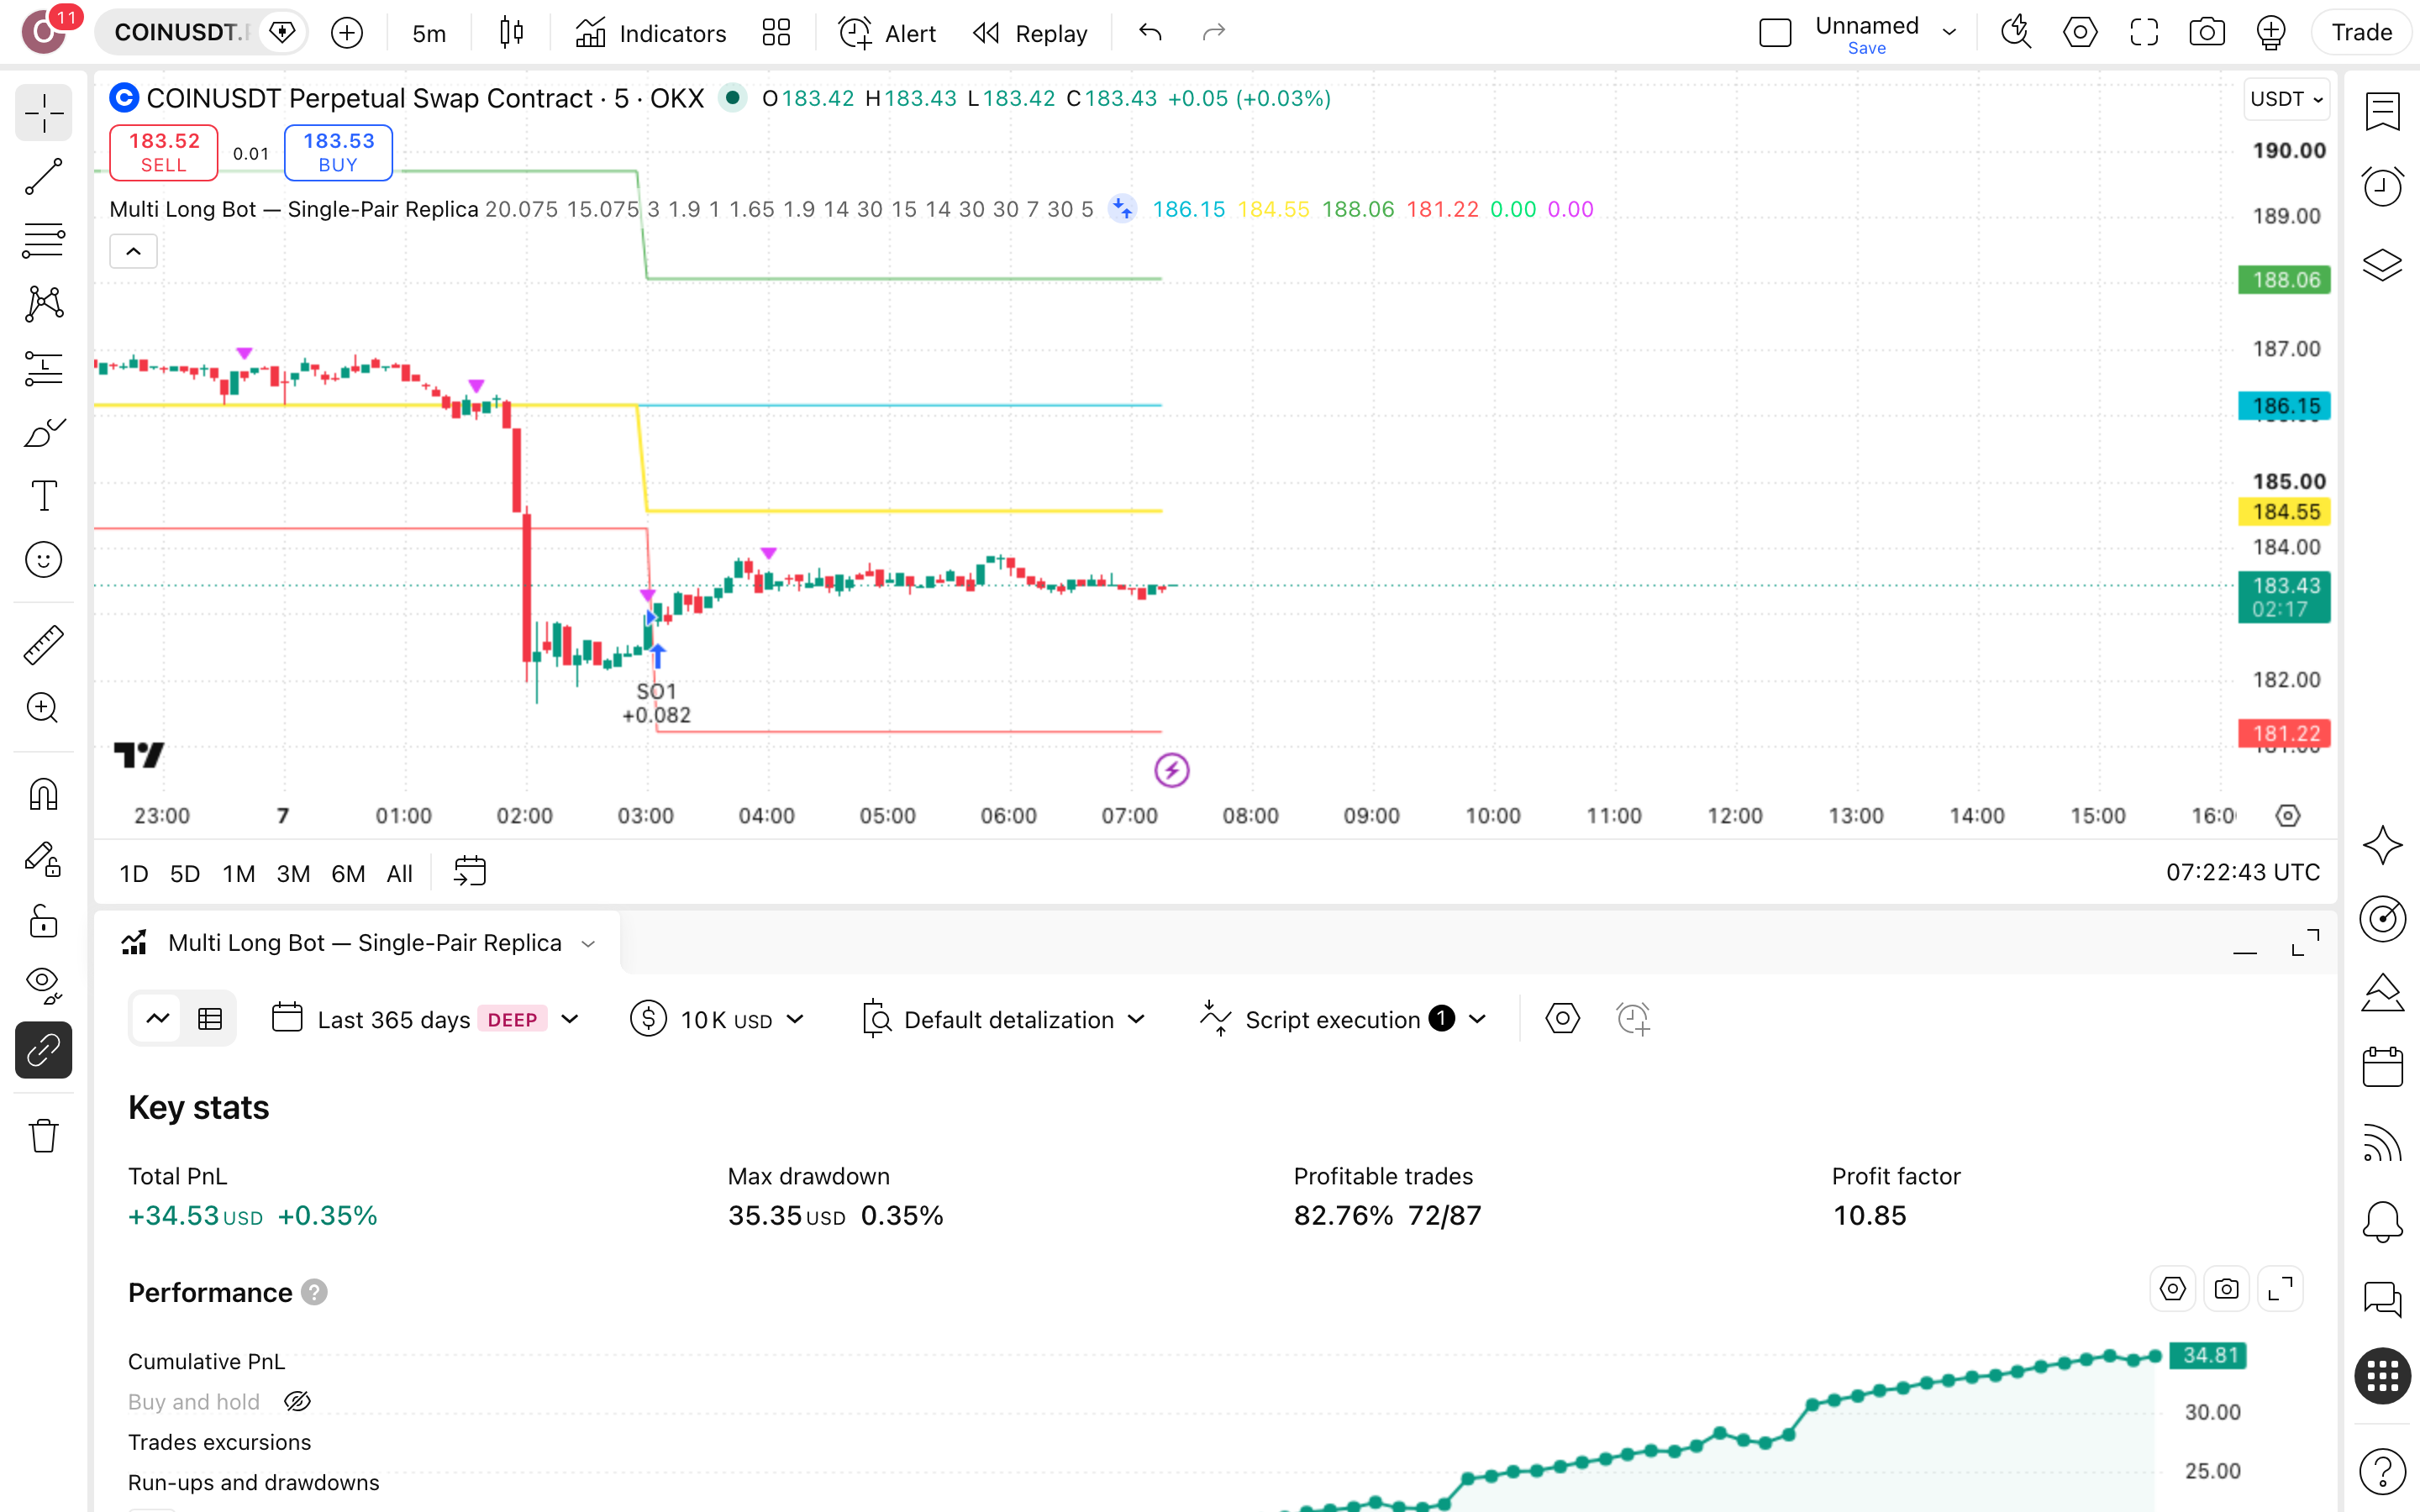
Task: Open the Script execution dropdown
Action: click(x=1343, y=1019)
